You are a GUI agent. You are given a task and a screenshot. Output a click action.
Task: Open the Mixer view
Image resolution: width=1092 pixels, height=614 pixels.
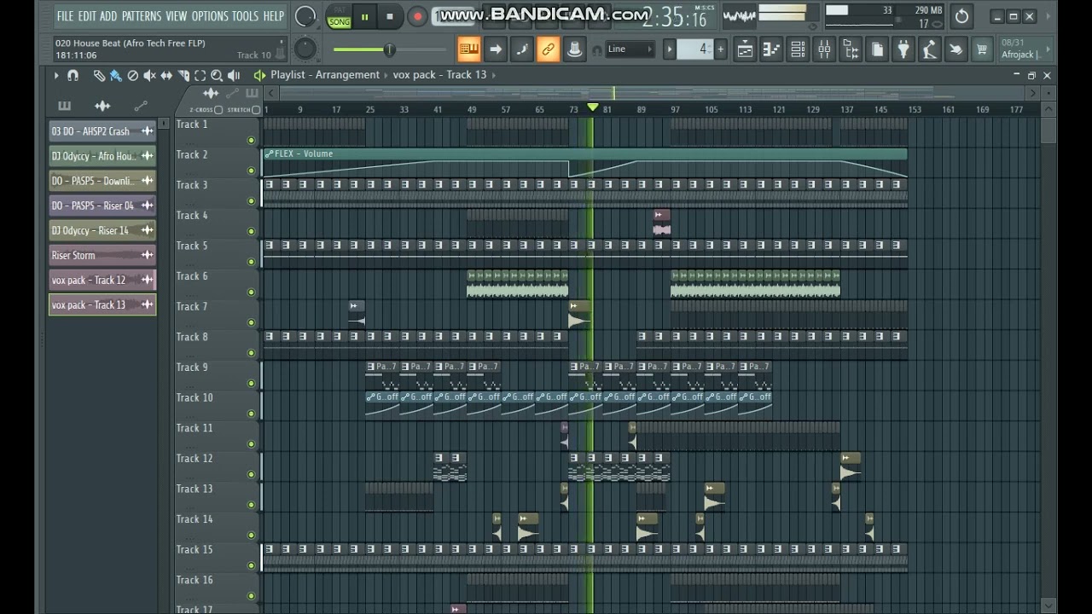click(824, 49)
